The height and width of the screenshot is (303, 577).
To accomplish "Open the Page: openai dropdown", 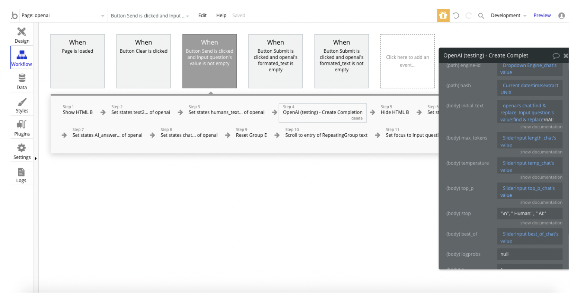I will [x=63, y=16].
